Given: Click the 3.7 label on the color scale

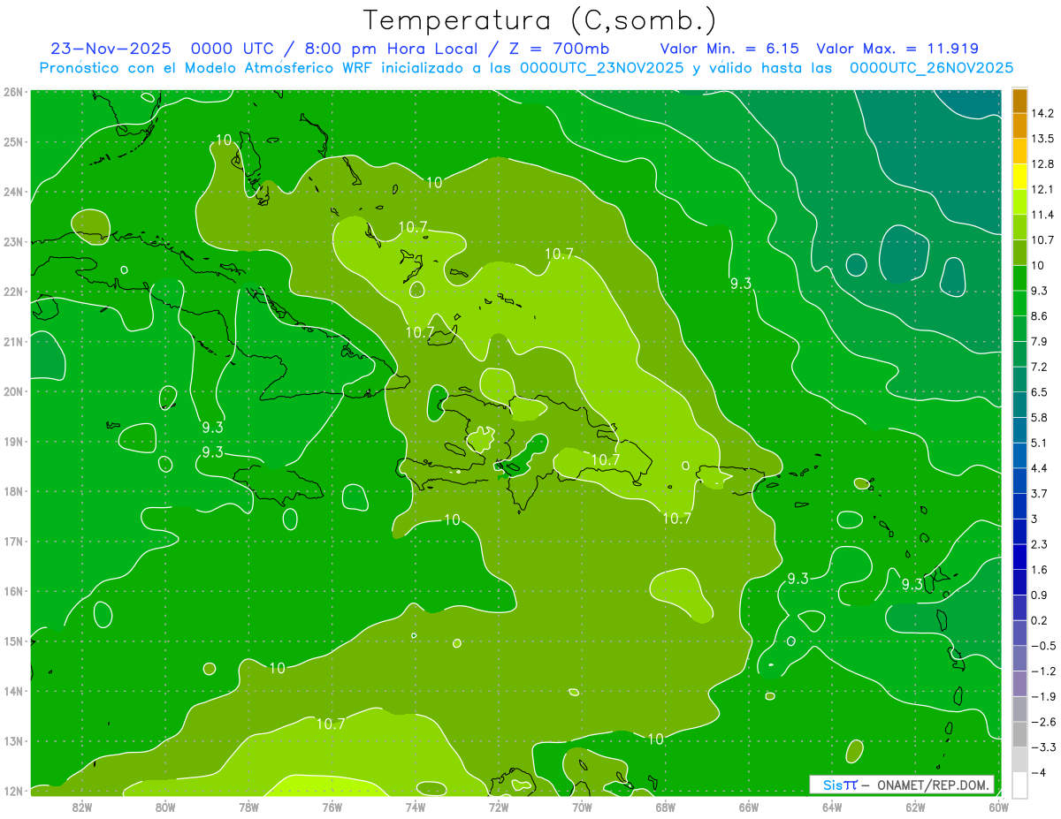Looking at the screenshot, I should tap(1039, 494).
